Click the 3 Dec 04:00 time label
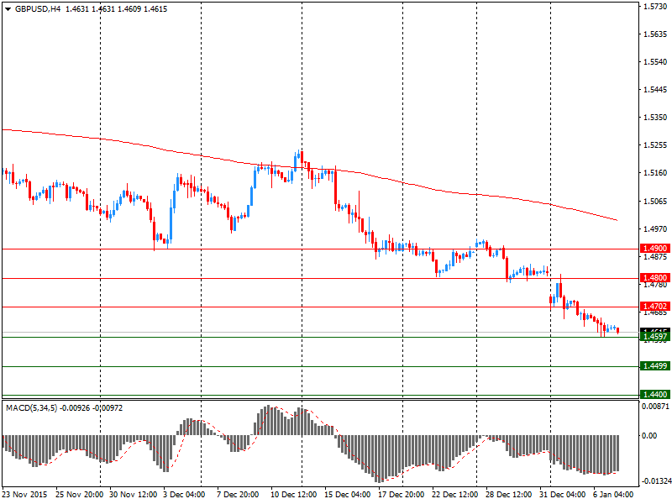Image resolution: width=672 pixels, height=504 pixels. [x=184, y=495]
